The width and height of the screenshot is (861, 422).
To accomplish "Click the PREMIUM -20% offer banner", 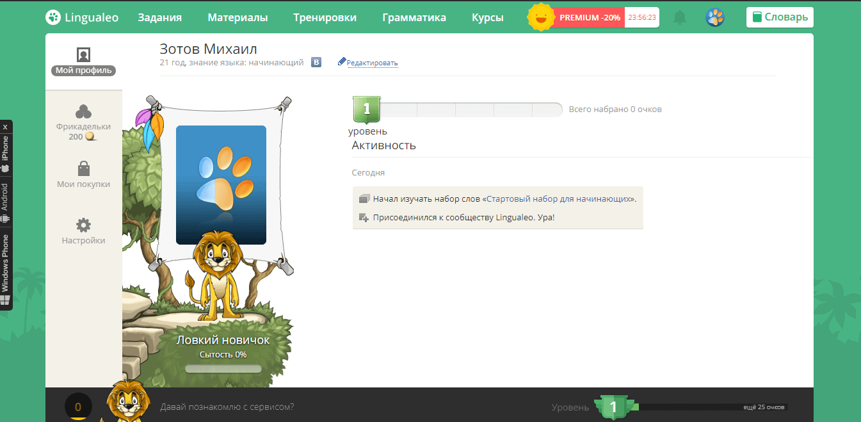I will coord(589,17).
